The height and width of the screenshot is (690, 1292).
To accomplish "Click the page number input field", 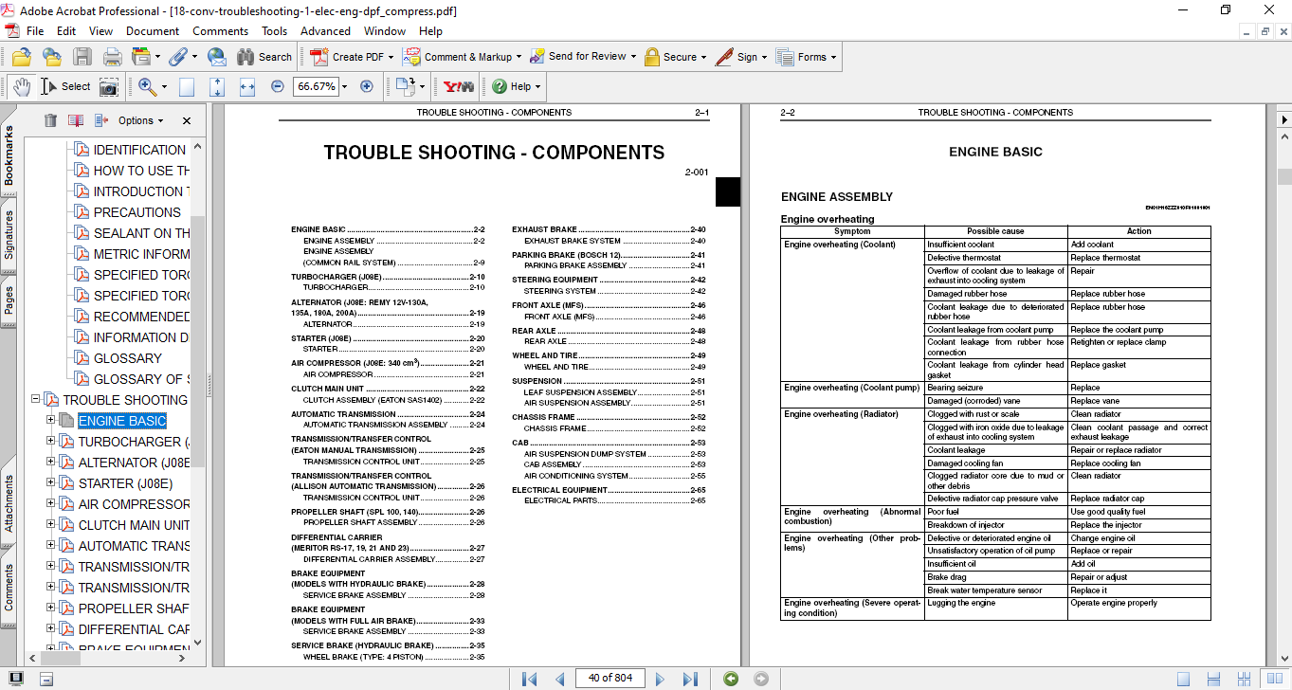I will 612,678.
